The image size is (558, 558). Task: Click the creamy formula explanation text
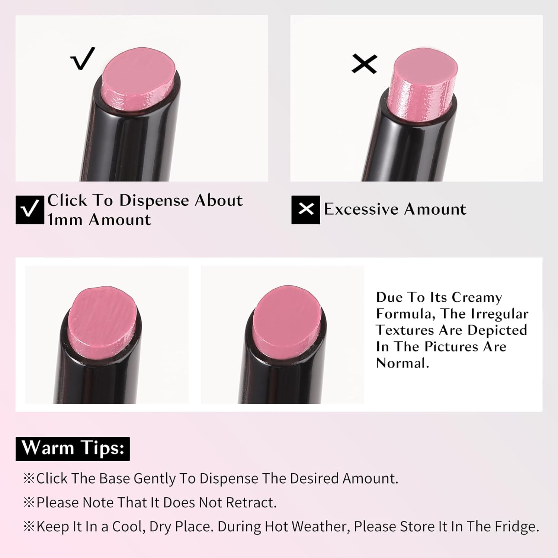(452, 330)
